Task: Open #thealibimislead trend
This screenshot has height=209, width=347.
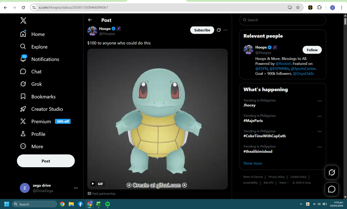Action: (x=258, y=152)
